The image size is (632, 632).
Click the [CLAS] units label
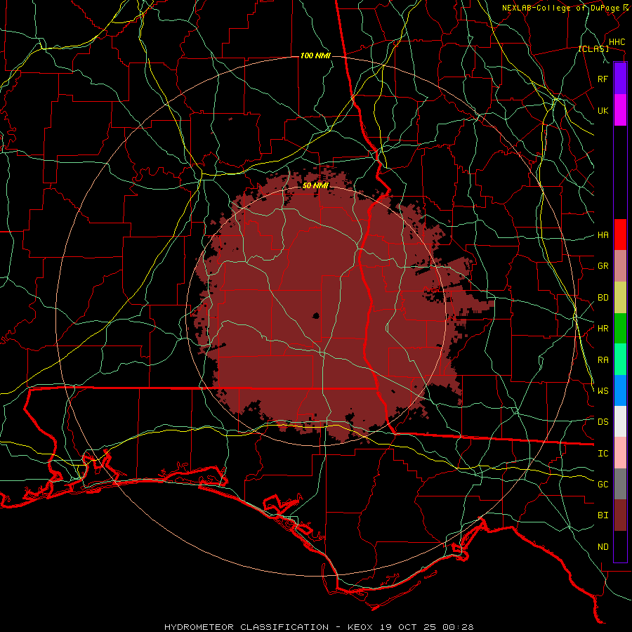593,49
